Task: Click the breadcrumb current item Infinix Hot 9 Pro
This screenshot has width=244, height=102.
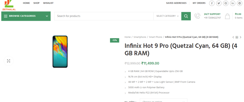Action: click(x=192, y=37)
